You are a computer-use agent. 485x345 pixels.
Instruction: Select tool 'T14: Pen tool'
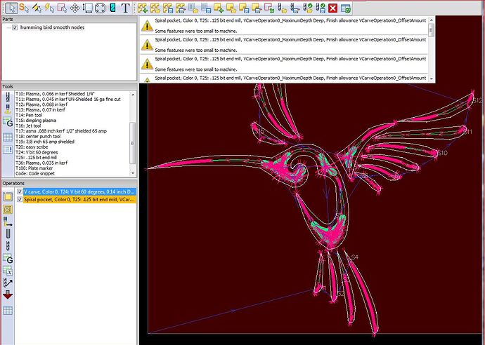point(29,115)
